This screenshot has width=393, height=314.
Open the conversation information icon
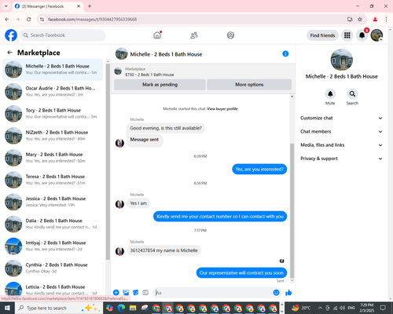[x=285, y=53]
